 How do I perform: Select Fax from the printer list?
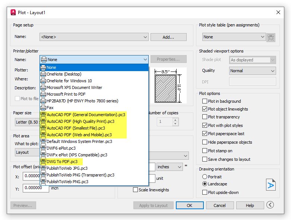[x=94, y=108]
